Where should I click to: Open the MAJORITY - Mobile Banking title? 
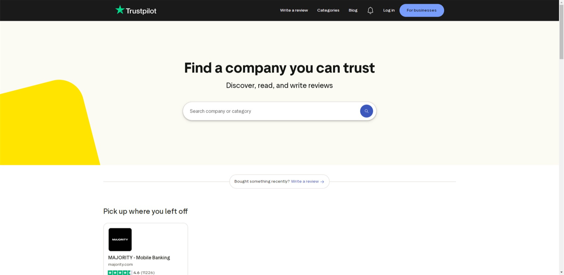click(139, 258)
